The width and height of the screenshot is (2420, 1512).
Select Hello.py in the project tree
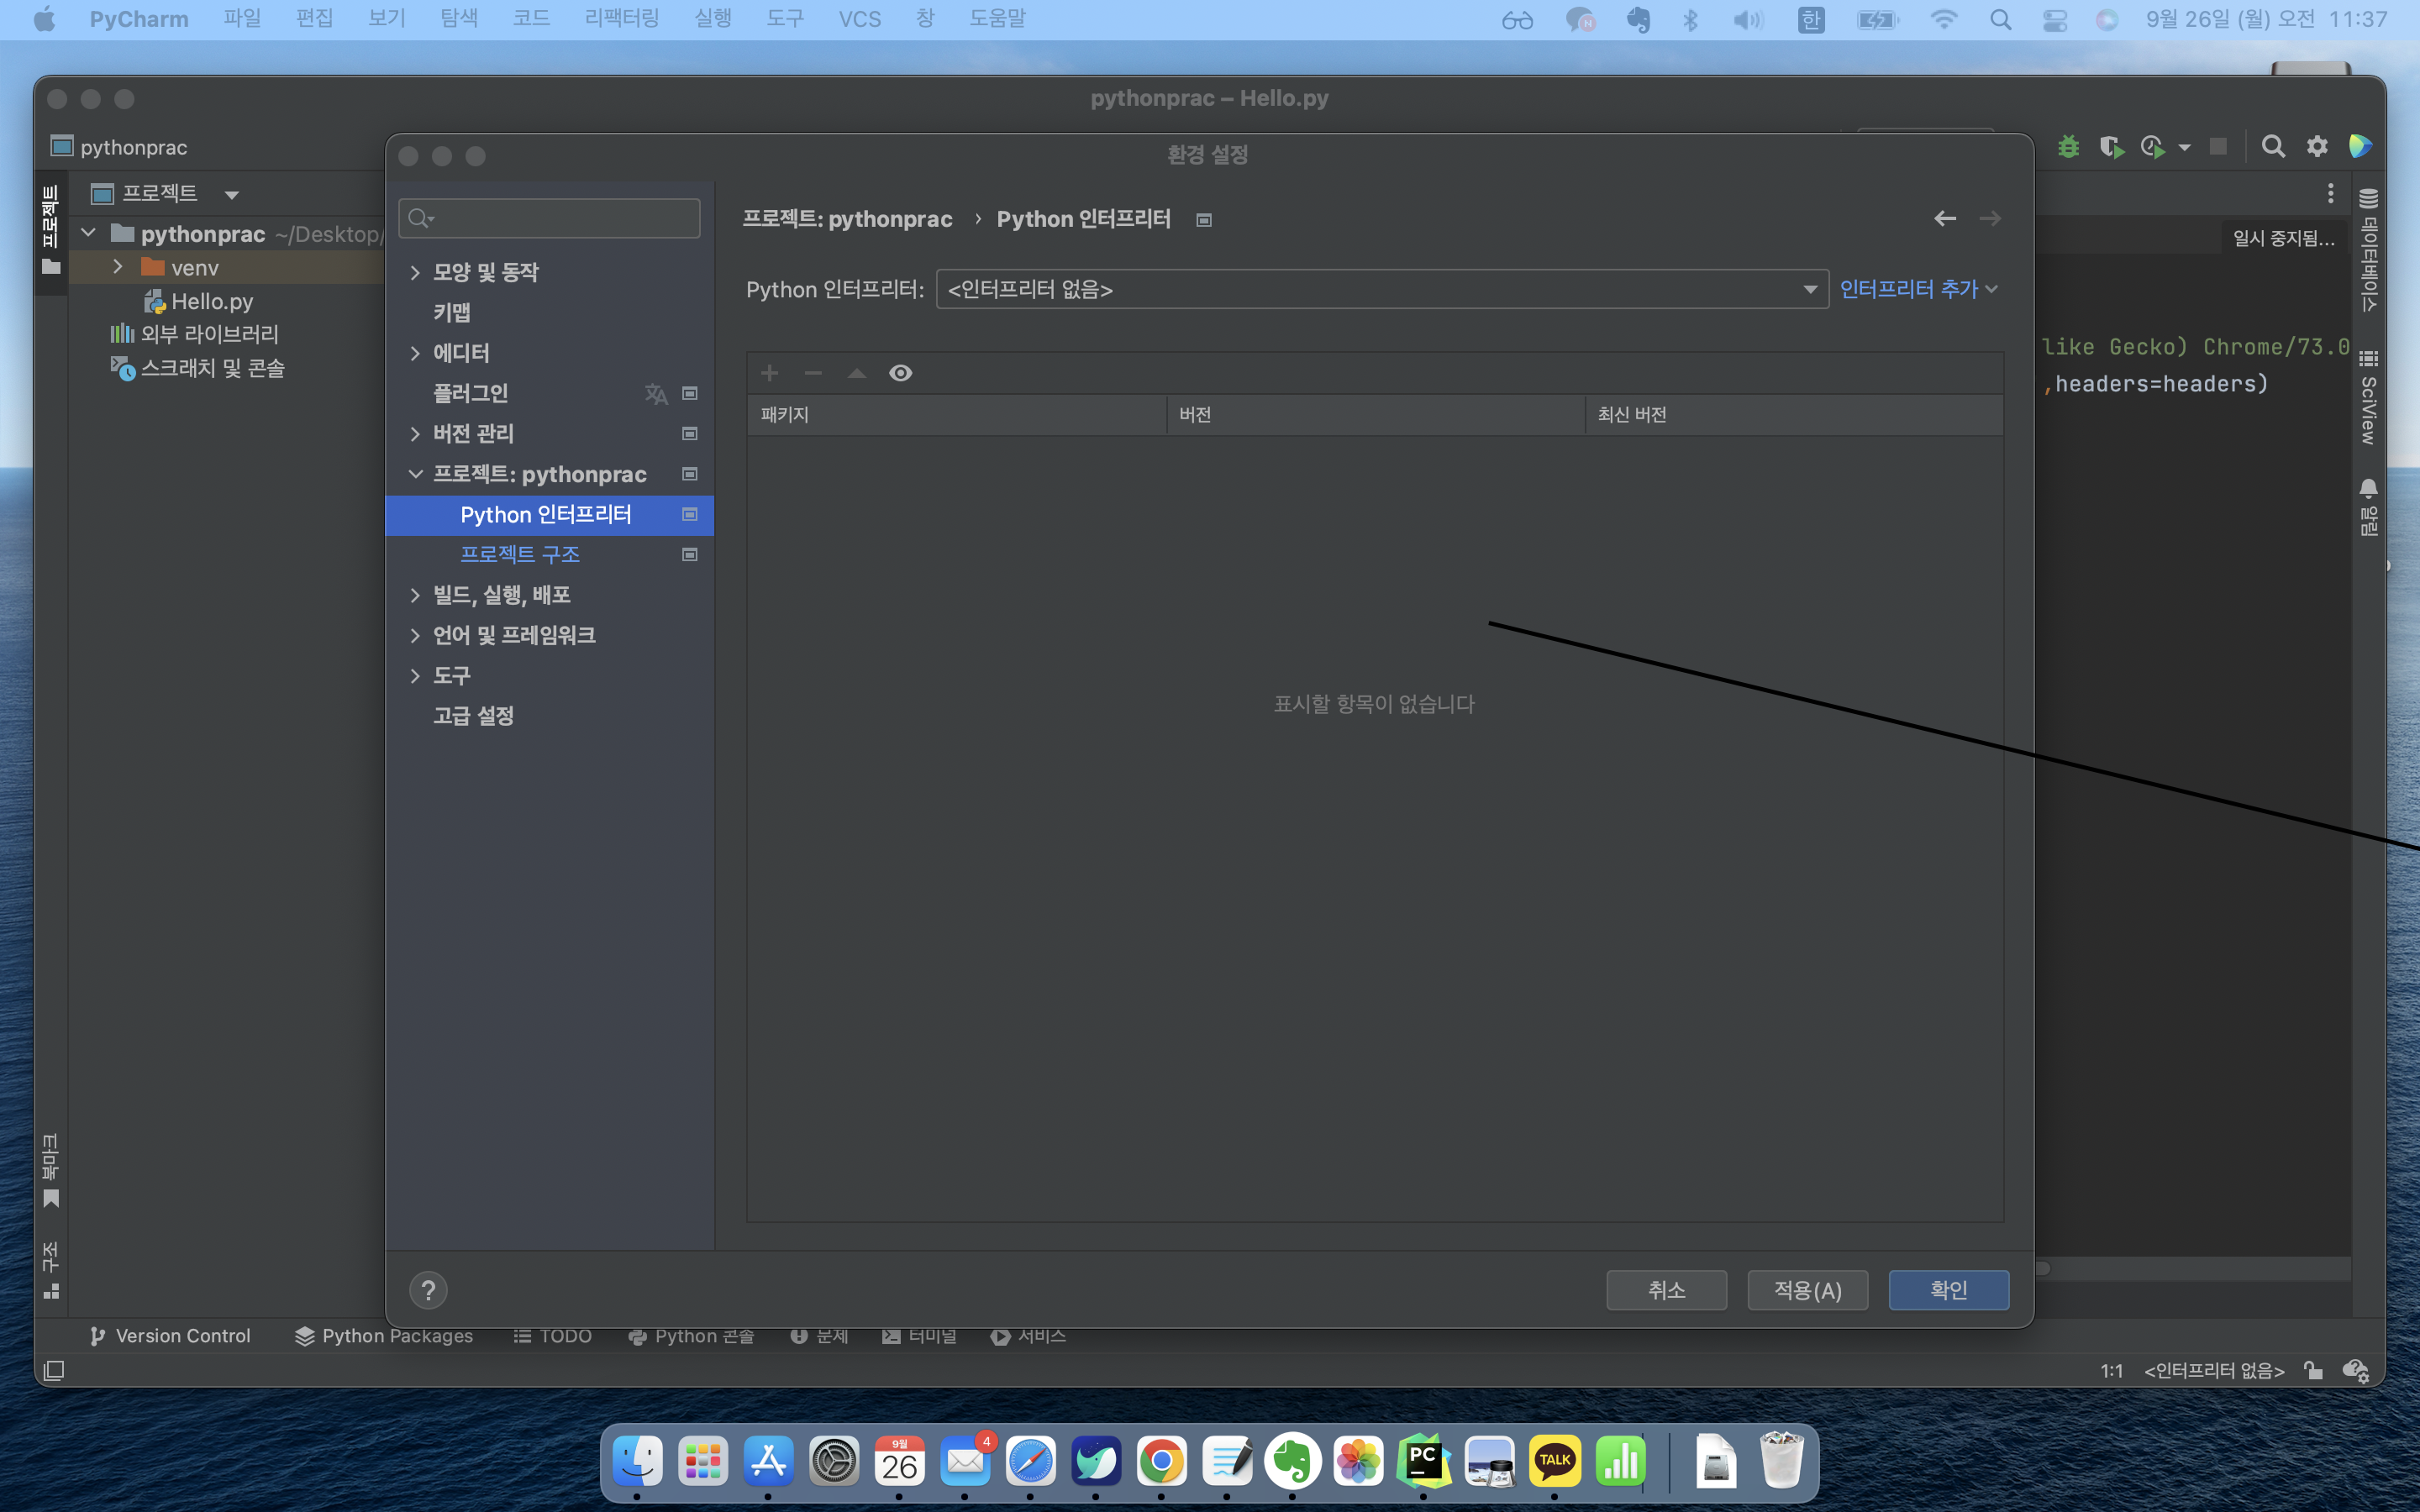(212, 301)
